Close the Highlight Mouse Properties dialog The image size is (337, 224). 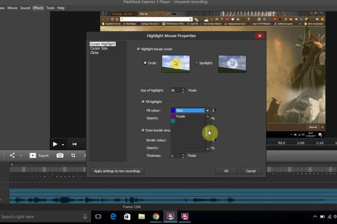[x=260, y=36]
